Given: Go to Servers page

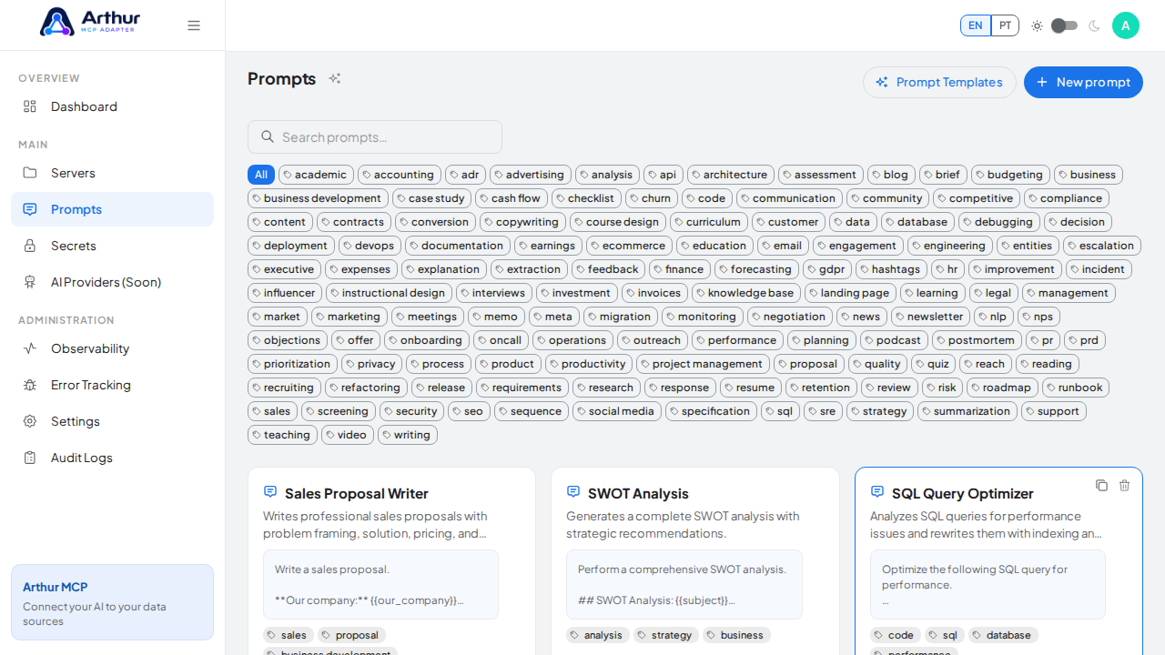Looking at the screenshot, I should (113, 173).
